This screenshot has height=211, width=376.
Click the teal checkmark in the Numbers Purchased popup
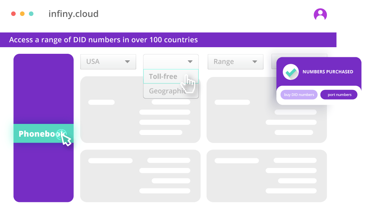pos(290,72)
